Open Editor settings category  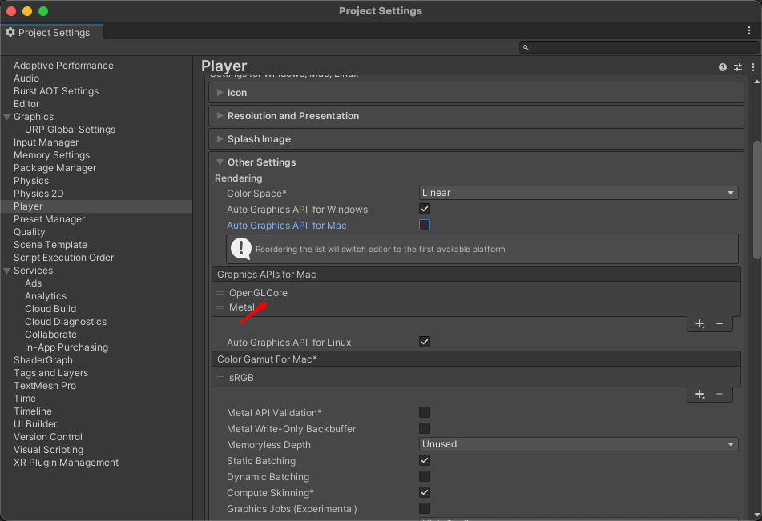point(26,104)
